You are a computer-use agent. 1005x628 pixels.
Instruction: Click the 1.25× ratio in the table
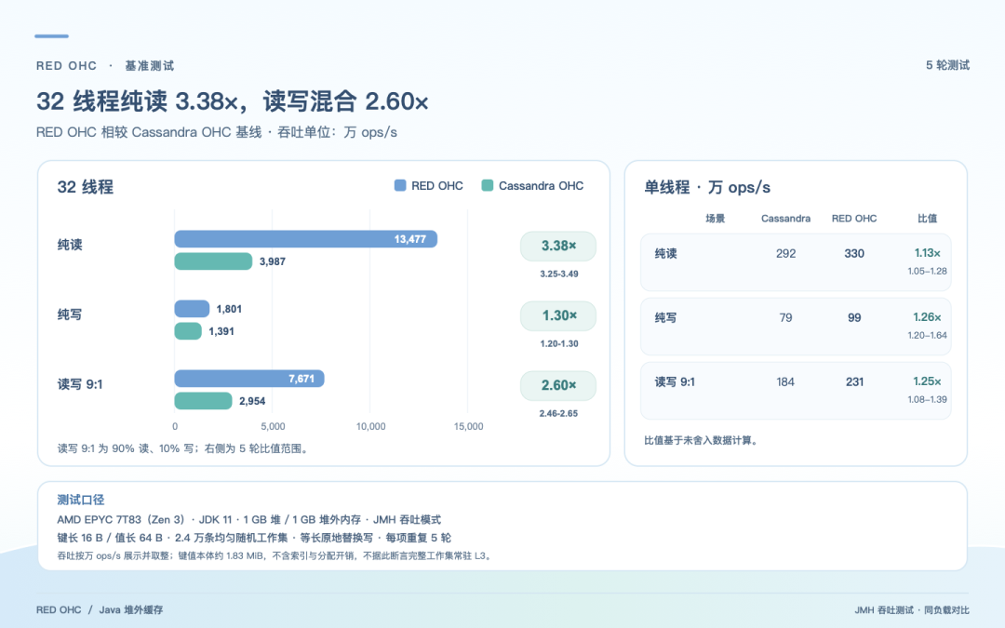click(928, 381)
